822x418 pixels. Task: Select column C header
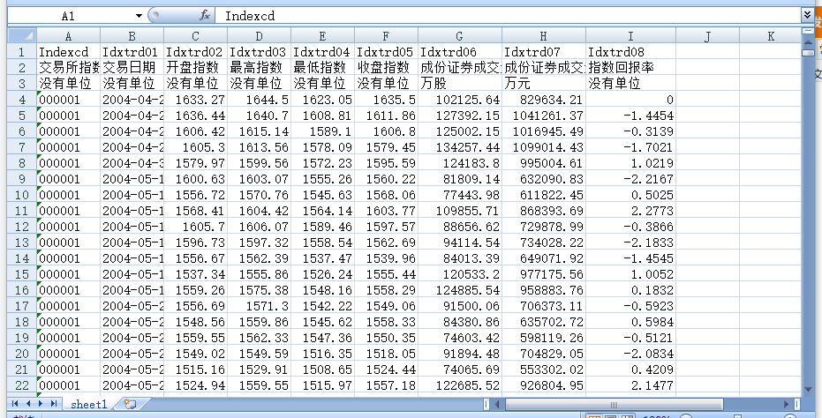[x=195, y=36]
